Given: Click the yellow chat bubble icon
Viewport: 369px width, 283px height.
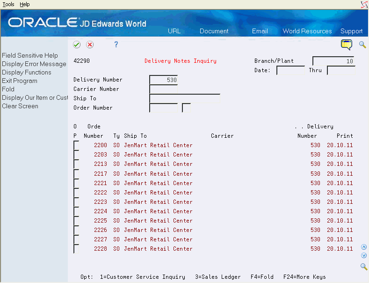Looking at the screenshot, I should [347, 45].
